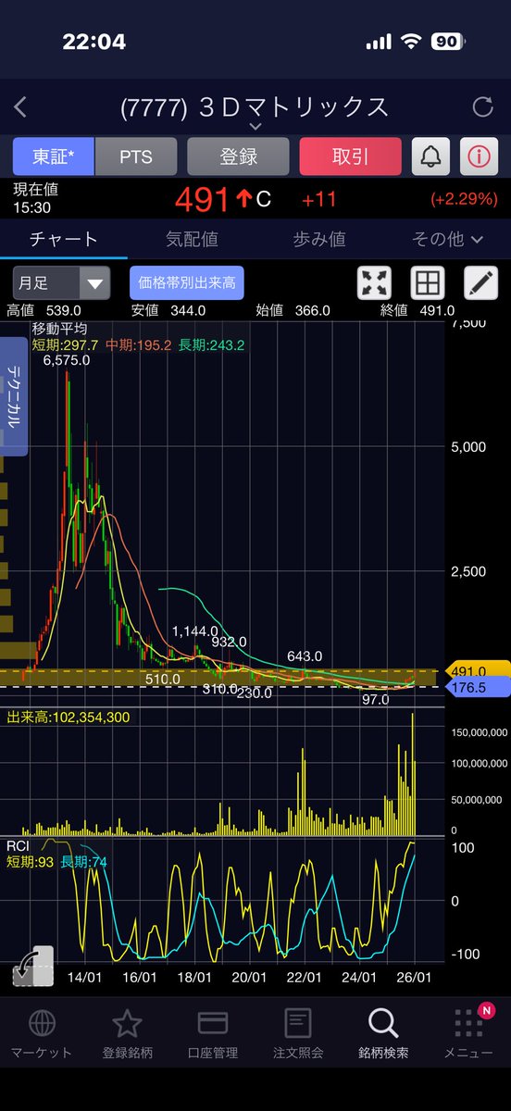Tap the 97.0 low label
This screenshot has width=511, height=1111.
(x=375, y=699)
